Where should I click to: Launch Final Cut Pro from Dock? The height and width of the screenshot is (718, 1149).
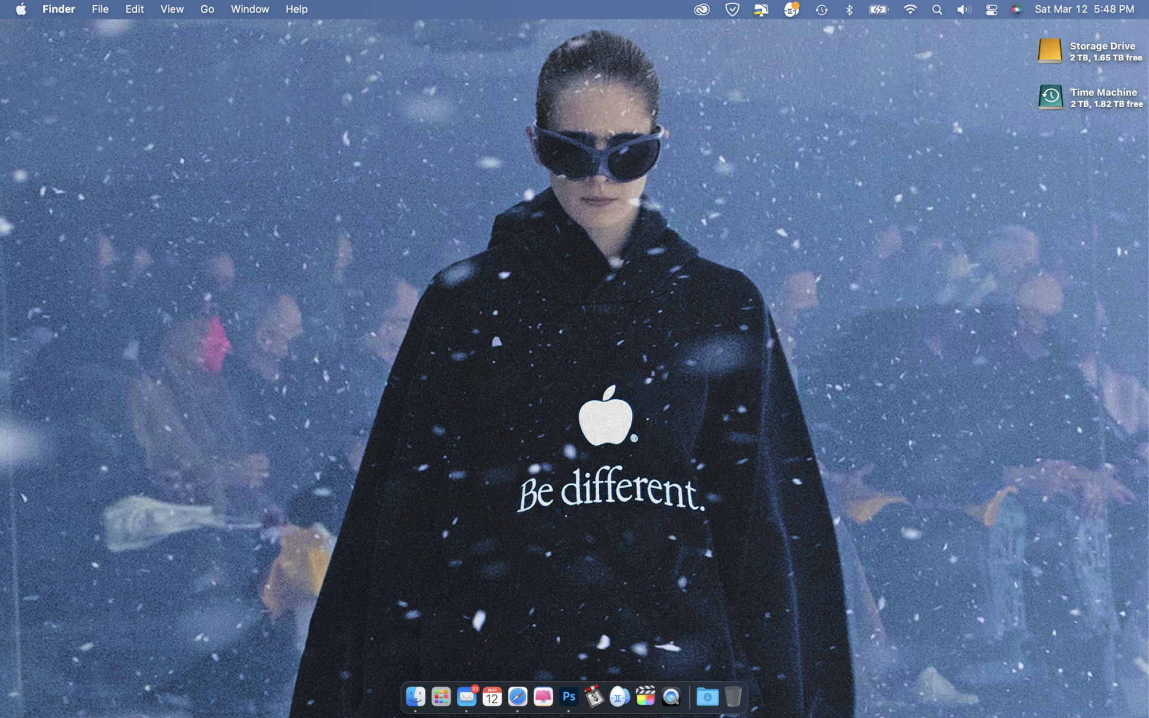(x=645, y=697)
